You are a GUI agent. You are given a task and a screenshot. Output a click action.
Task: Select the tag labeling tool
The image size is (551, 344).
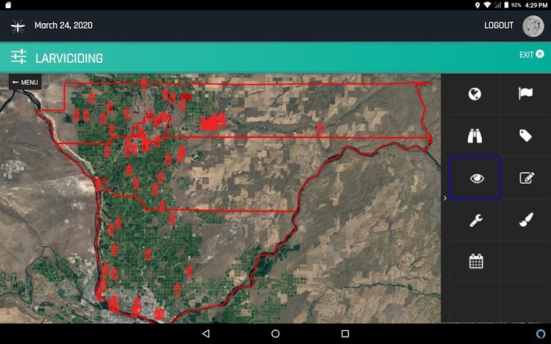click(525, 135)
